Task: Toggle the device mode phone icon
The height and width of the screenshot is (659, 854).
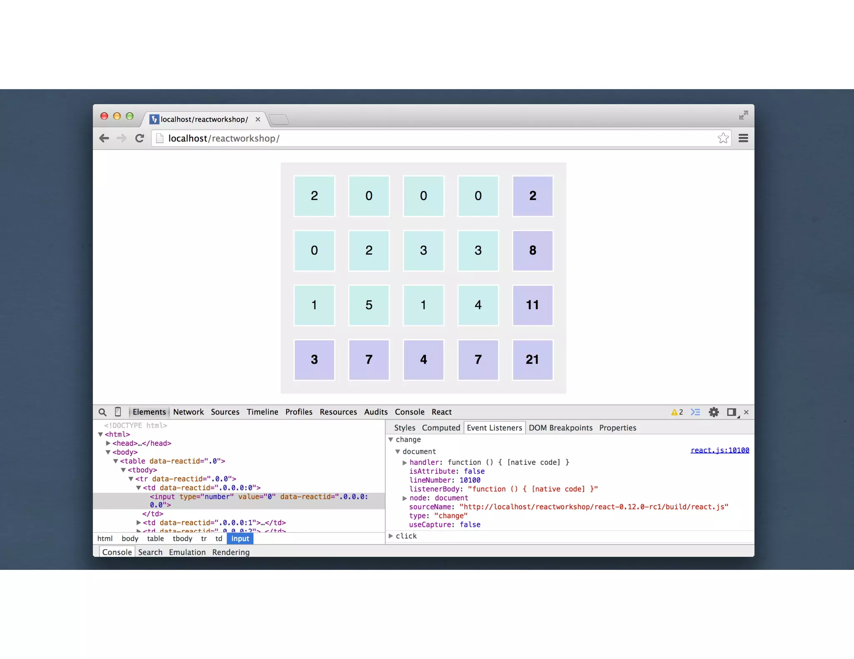Action: [118, 412]
